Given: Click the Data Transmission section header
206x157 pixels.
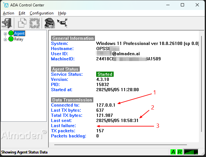Looking at the screenshot, I should click(72, 100).
